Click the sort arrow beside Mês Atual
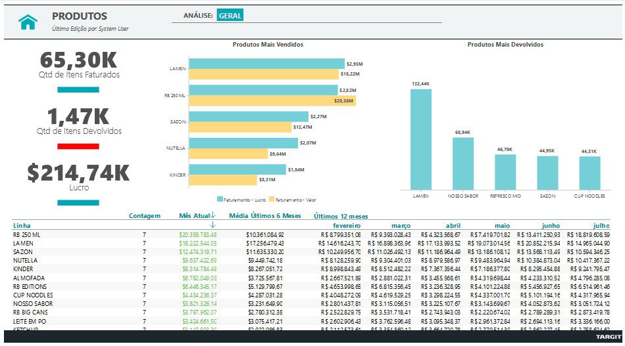The height and width of the screenshot is (346, 625). point(213,215)
